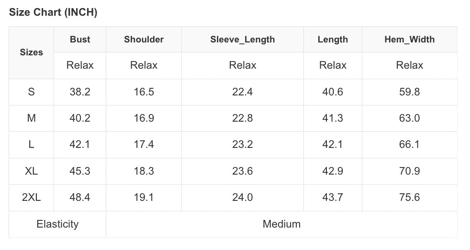Click the S size row label
This screenshot has height=250, width=470.
click(32, 92)
